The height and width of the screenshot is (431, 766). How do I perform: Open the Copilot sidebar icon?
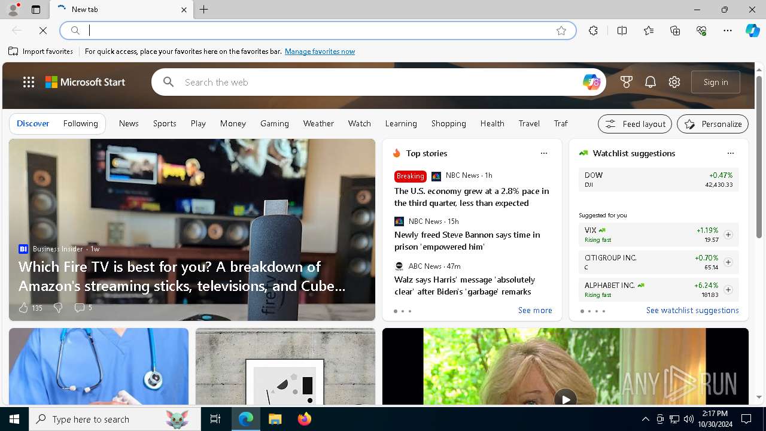752,31
